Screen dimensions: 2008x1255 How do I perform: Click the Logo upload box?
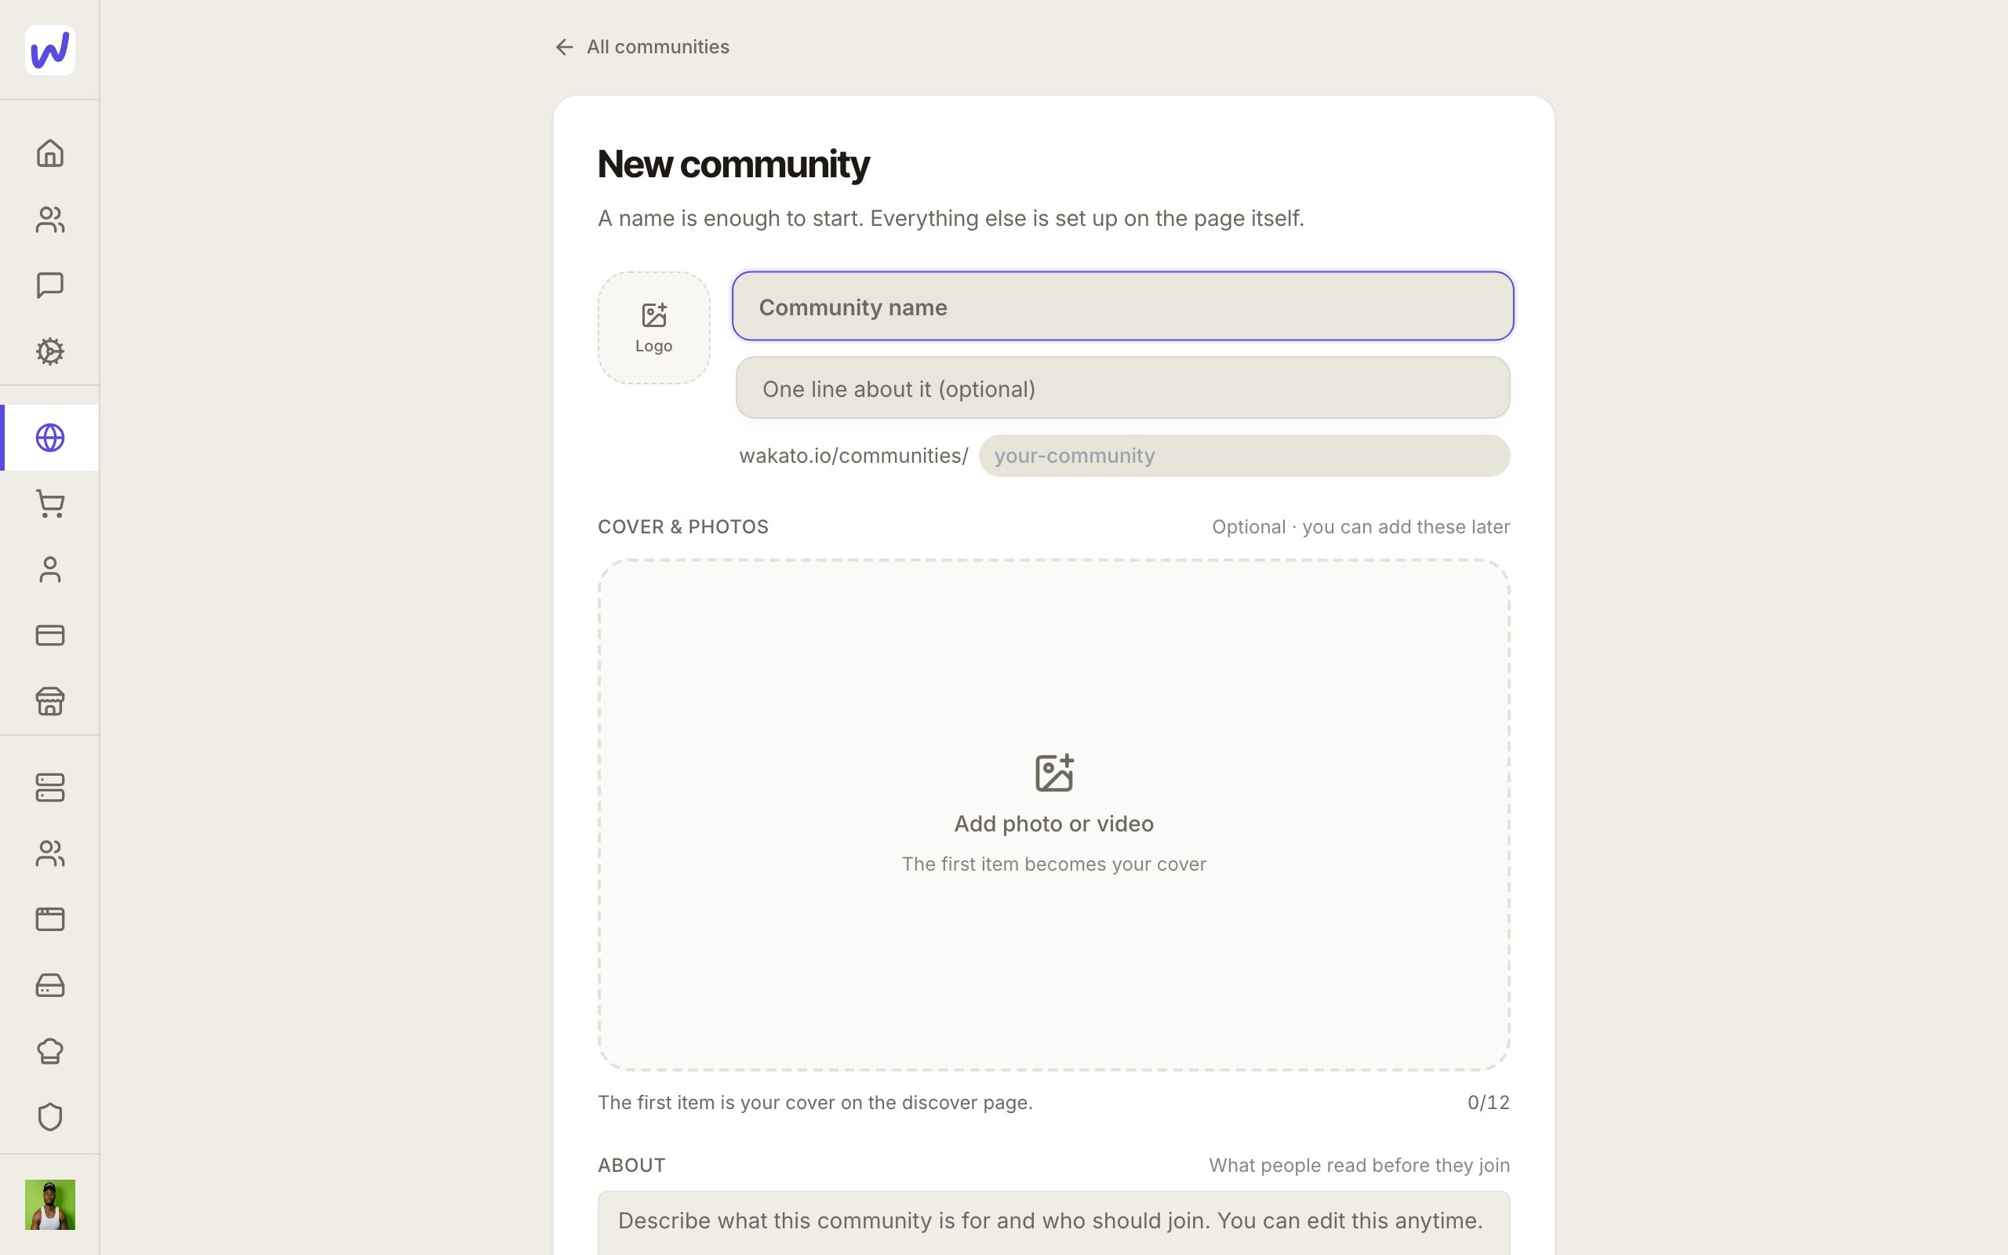click(x=654, y=328)
